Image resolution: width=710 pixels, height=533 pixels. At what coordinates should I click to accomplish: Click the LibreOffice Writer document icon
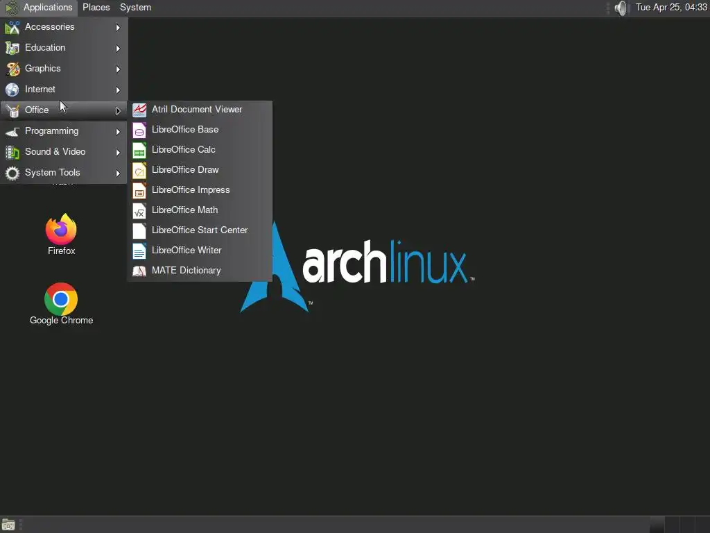point(139,251)
